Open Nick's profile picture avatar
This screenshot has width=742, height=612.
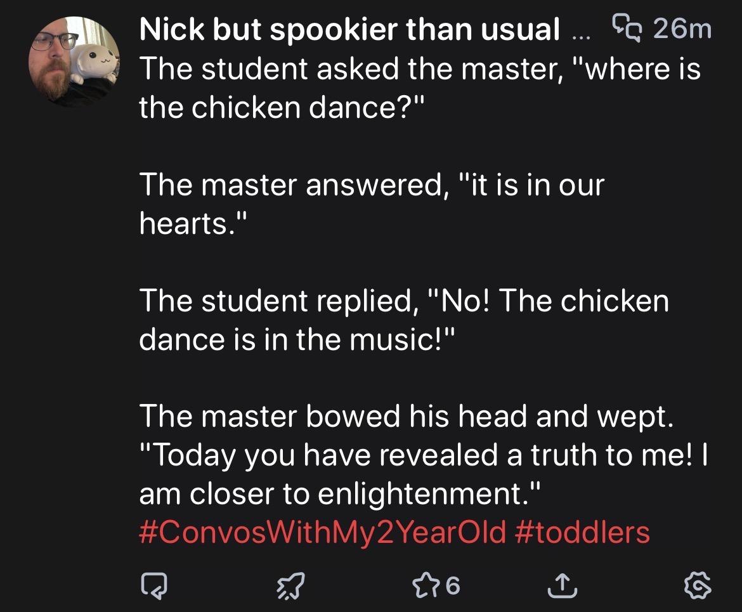pyautogui.click(x=75, y=62)
